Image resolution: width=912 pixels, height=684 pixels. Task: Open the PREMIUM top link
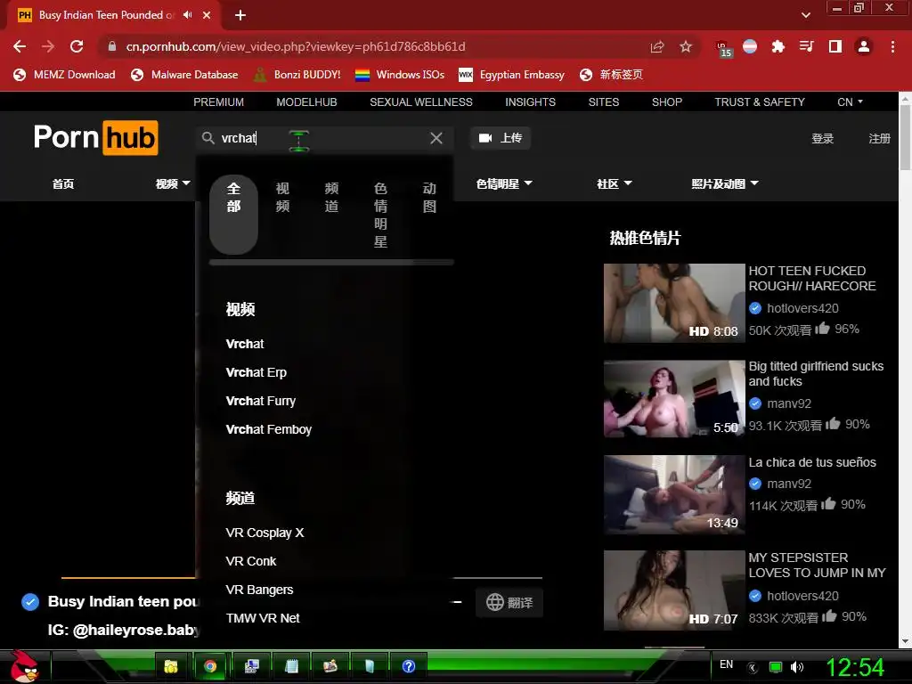click(x=219, y=102)
